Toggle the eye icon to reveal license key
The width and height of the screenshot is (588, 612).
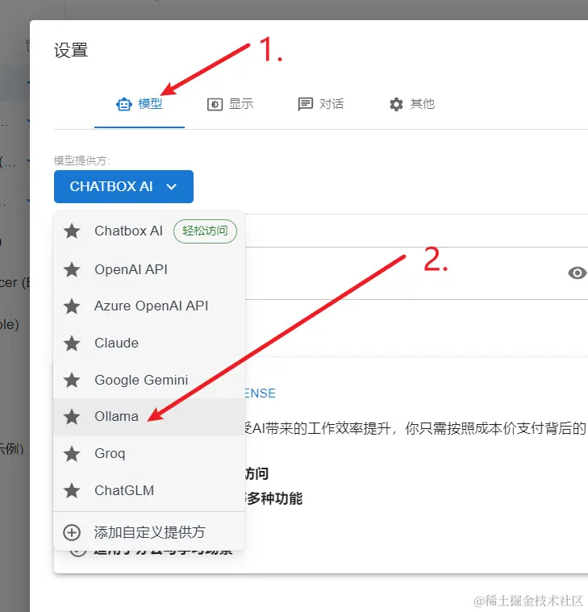[x=577, y=273]
